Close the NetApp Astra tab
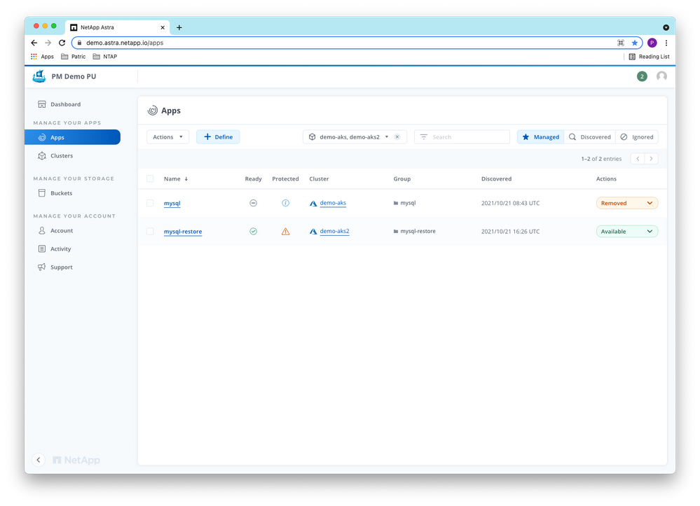The width and height of the screenshot is (700, 506). click(x=163, y=27)
